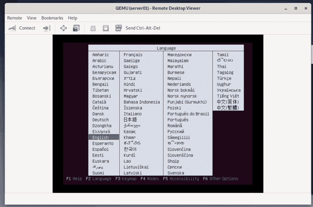
Task: Select Latviski language
Action: 132,173
